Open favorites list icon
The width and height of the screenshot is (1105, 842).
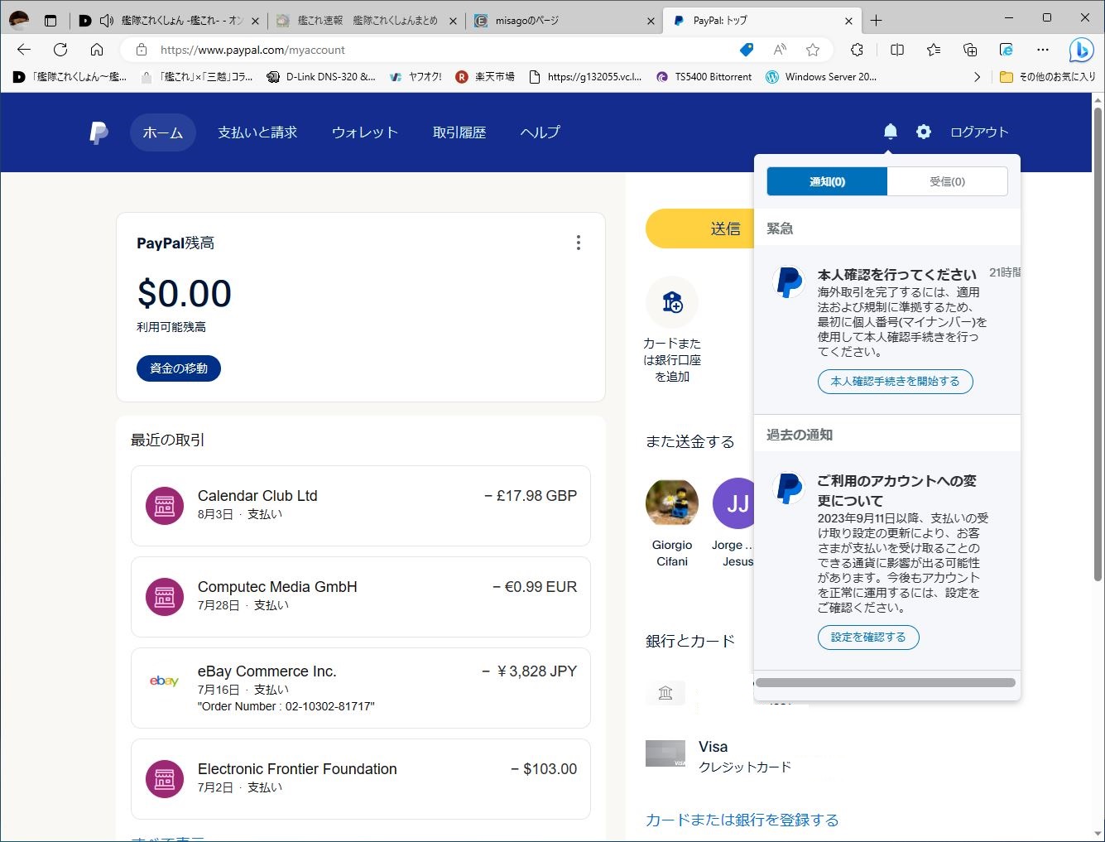(934, 50)
